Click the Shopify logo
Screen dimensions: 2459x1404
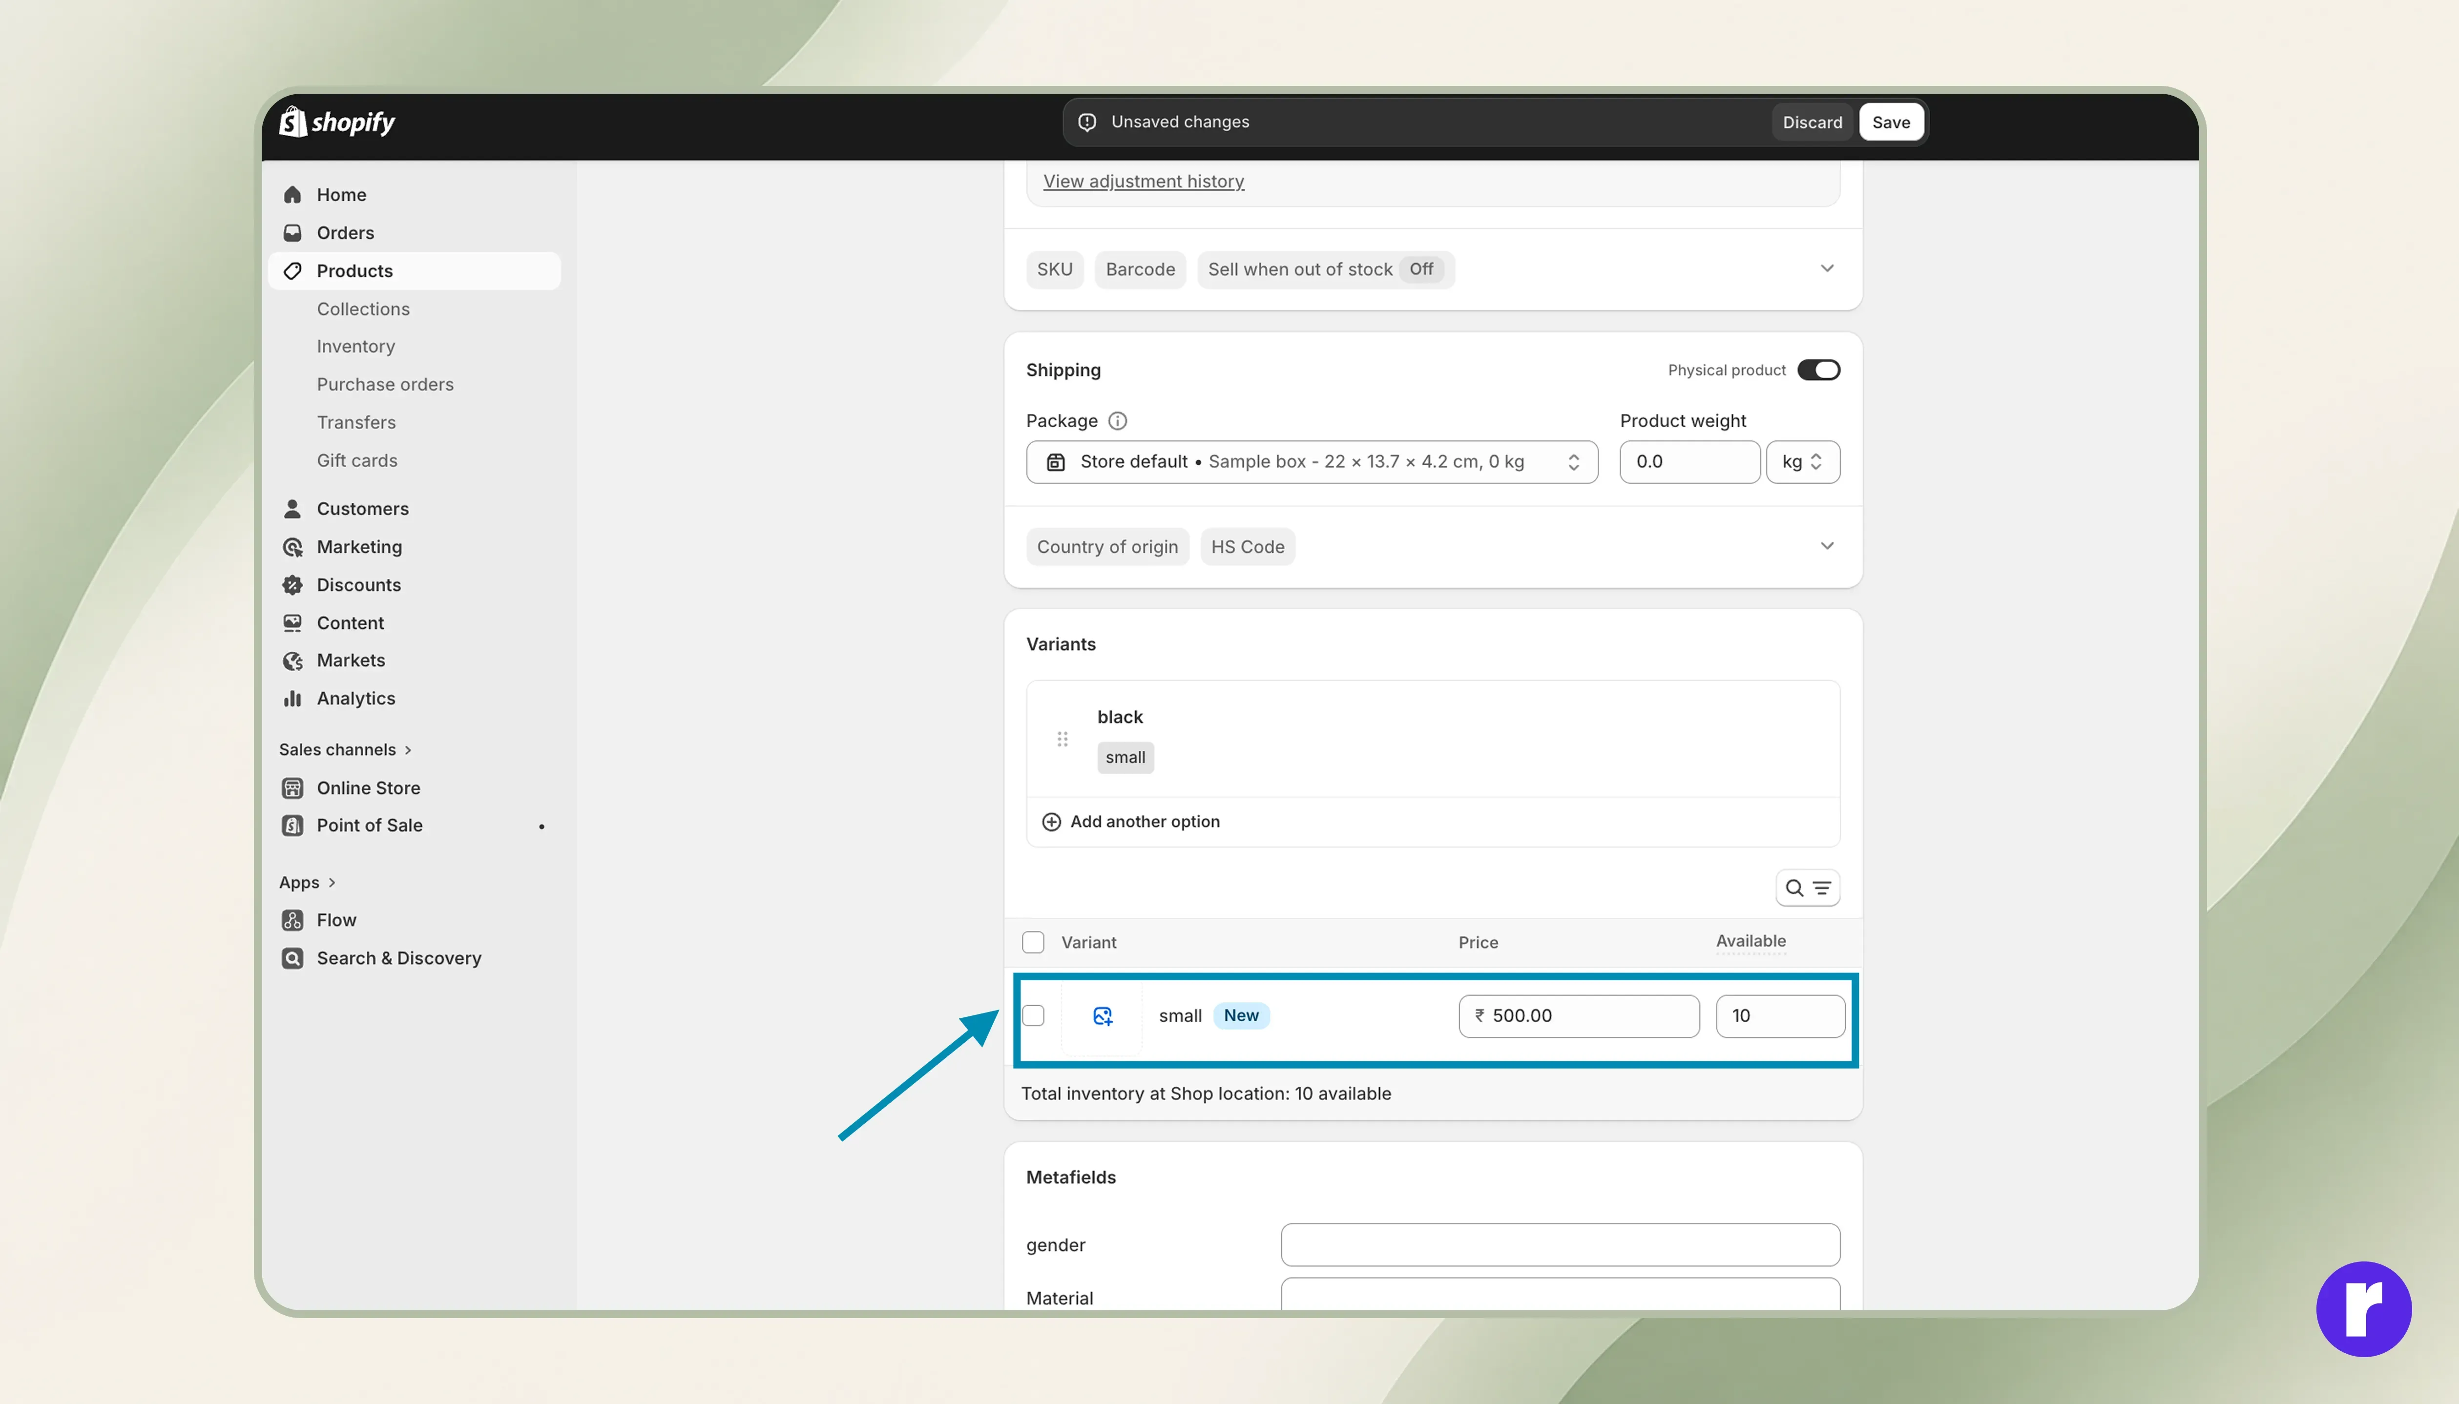336,122
